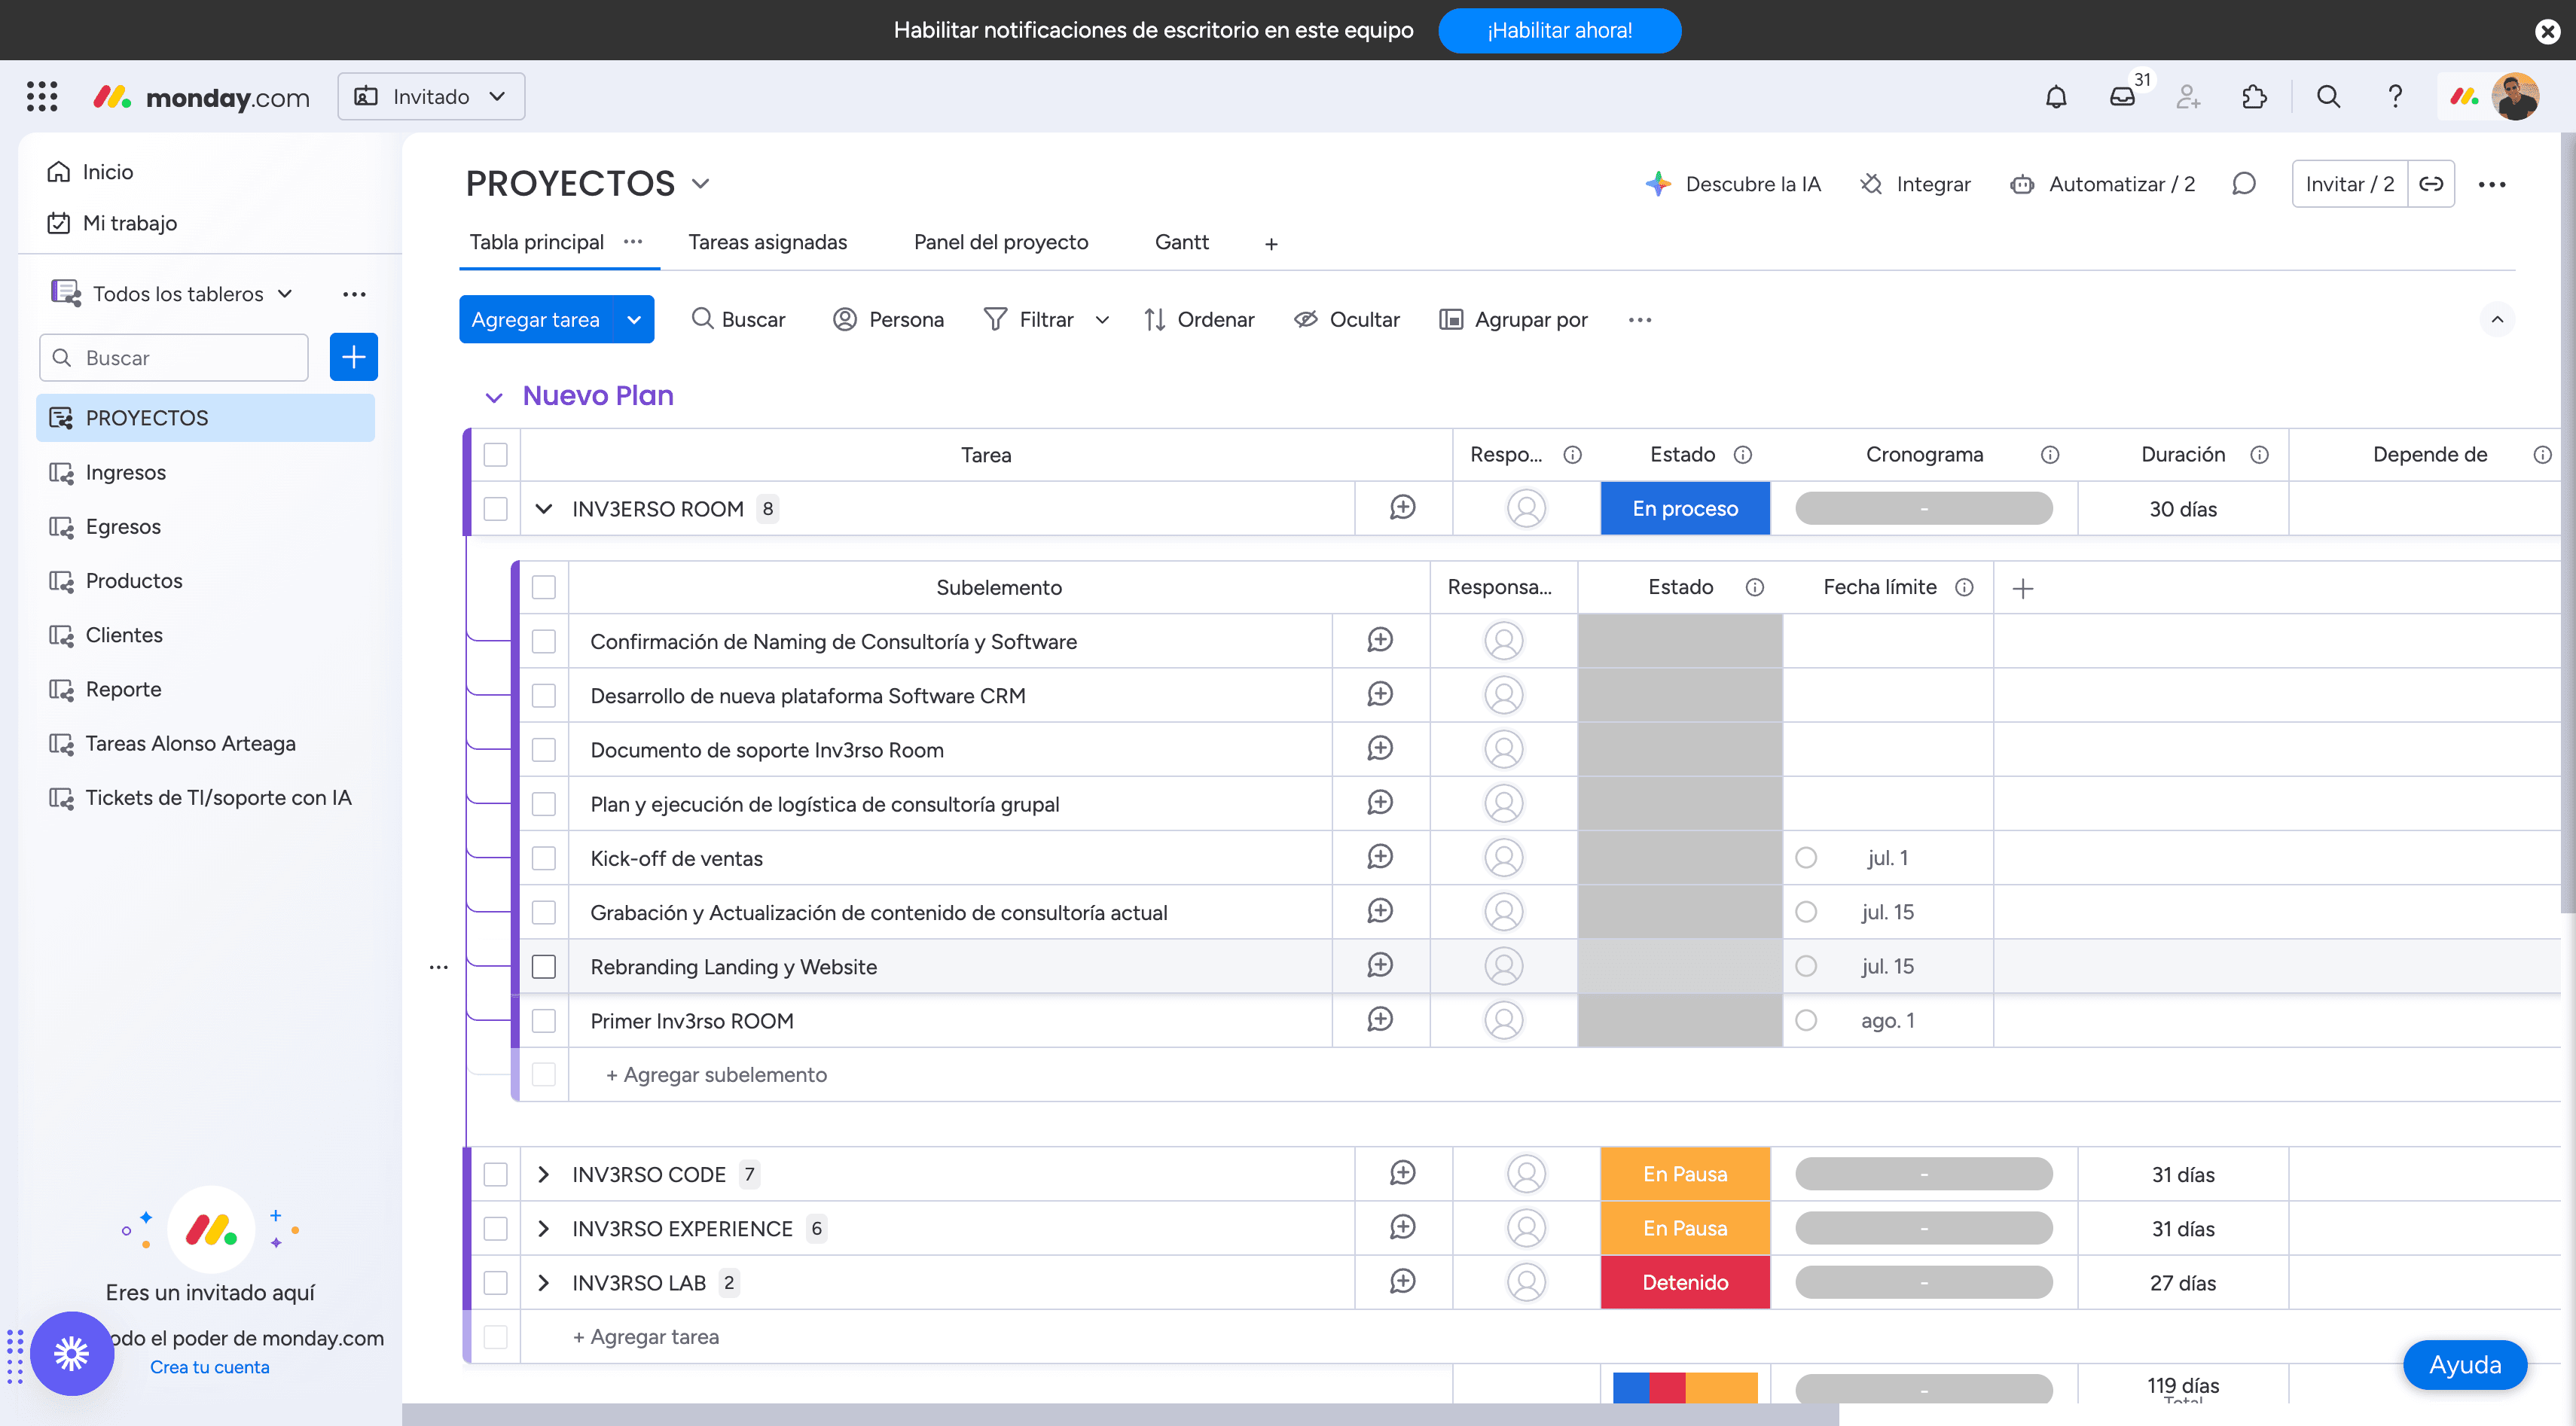Open the apps grid switcher icon
This screenshot has height=1426, width=2576.
pyautogui.click(x=42, y=97)
